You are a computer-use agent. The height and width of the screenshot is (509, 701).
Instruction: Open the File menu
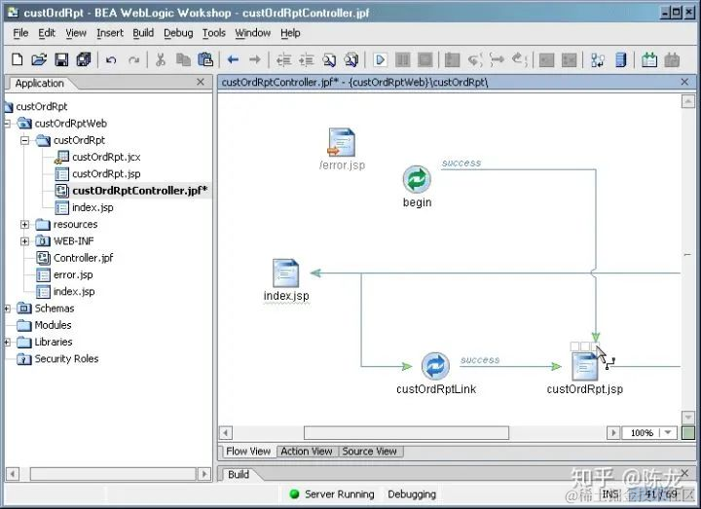click(20, 33)
